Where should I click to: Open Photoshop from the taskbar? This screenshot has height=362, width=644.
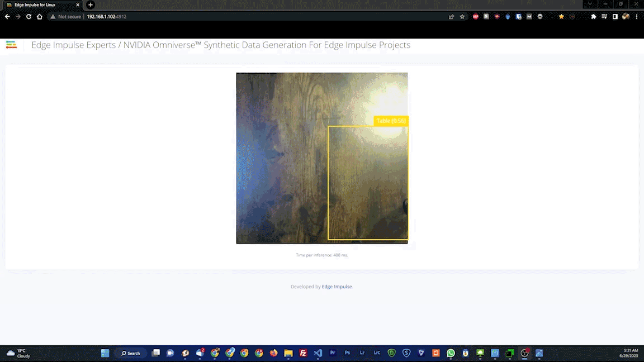[348, 353]
